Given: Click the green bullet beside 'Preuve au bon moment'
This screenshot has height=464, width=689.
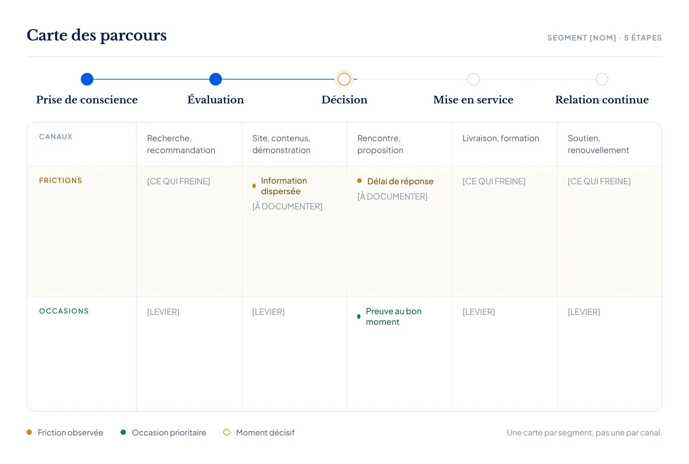Looking at the screenshot, I should pyautogui.click(x=359, y=317).
